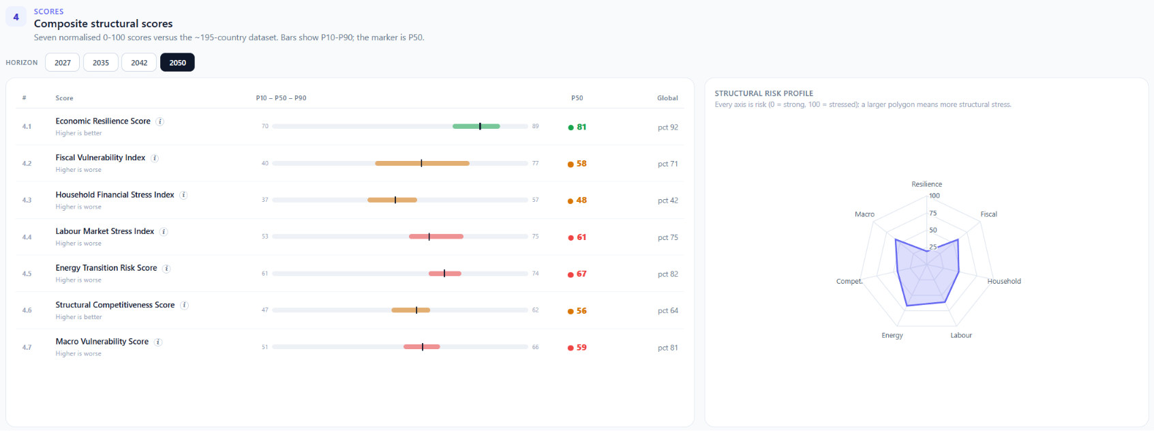Select the 2027 horizon
The height and width of the screenshot is (431, 1154).
point(63,62)
